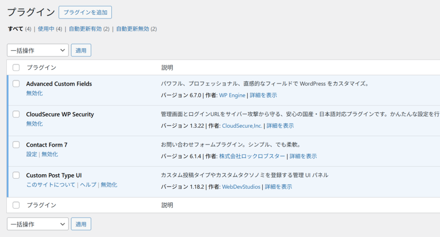View 詳細を表示 for CloudSecure WP Security
440x237 pixels.
tap(280, 126)
